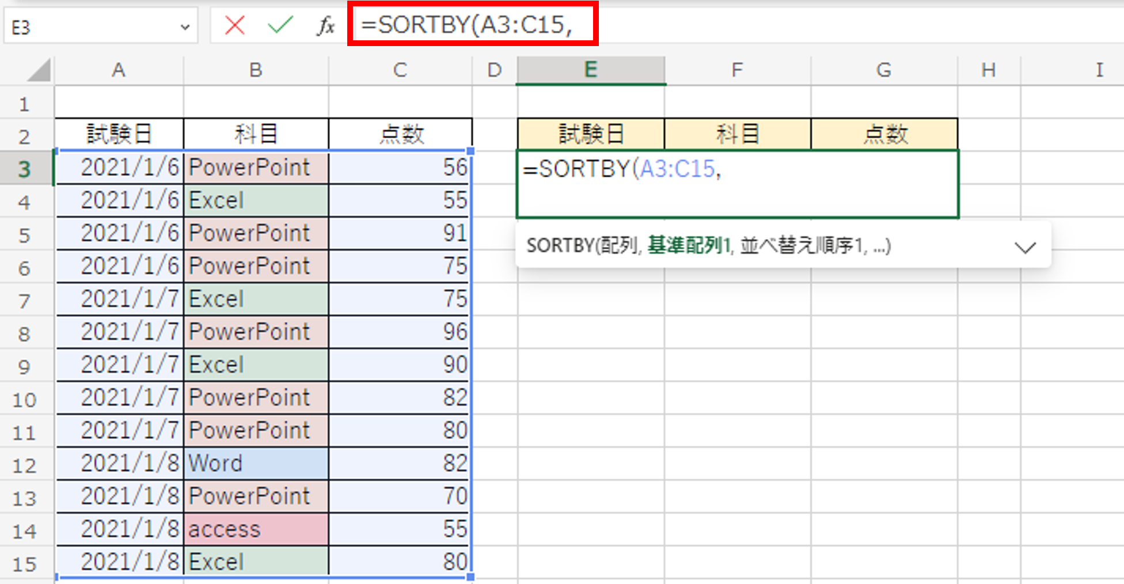Select row 14 header
Image resolution: width=1124 pixels, height=584 pixels.
click(x=24, y=530)
